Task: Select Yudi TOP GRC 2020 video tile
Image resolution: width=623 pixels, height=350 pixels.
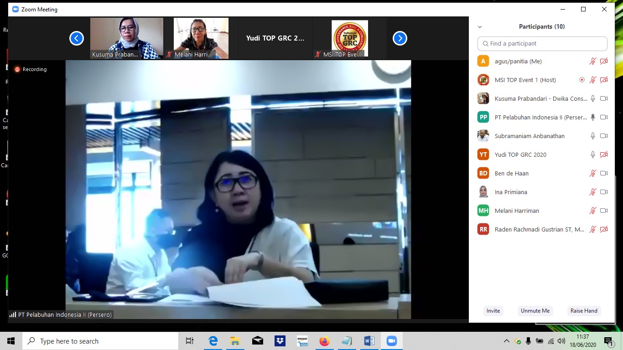Action: tap(275, 38)
